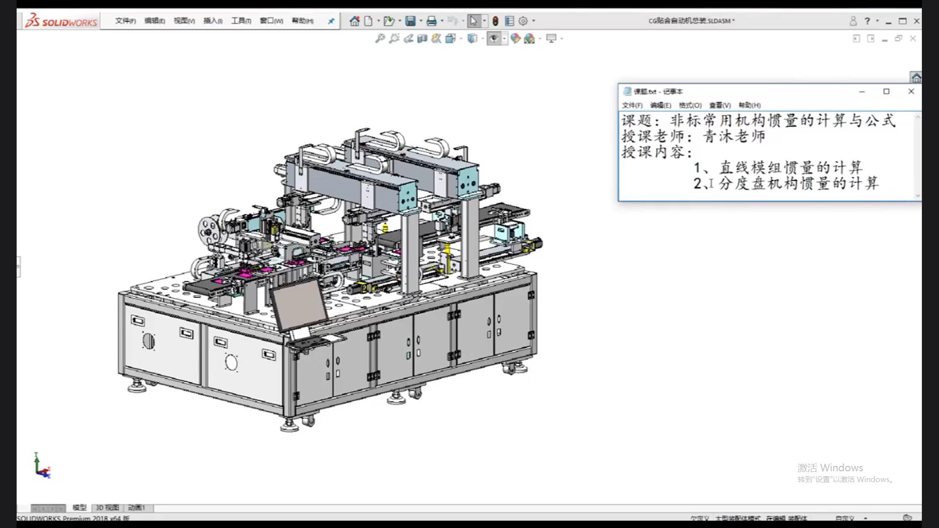This screenshot has height=528, width=939.
Task: Click the Rebuild traffic light icon
Action: (495, 21)
